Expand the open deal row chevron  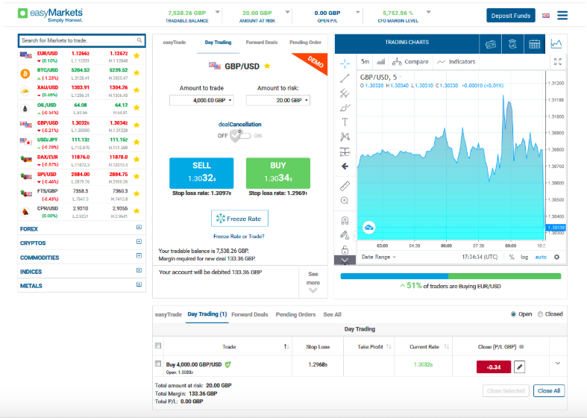(x=558, y=364)
